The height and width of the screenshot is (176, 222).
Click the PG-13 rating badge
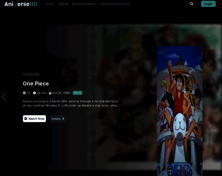tap(77, 93)
